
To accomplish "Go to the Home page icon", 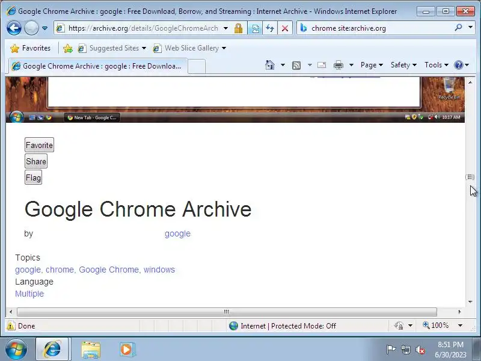I will 270,65.
